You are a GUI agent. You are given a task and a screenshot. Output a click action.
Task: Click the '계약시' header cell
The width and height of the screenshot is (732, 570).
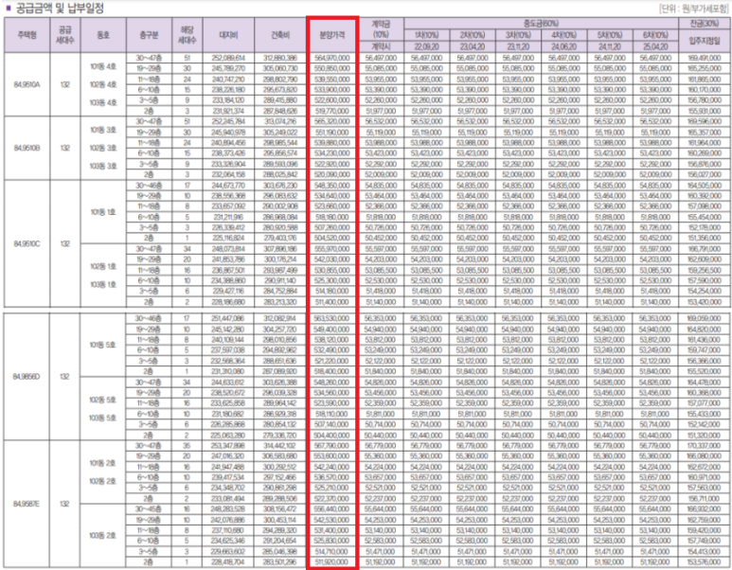click(x=381, y=46)
